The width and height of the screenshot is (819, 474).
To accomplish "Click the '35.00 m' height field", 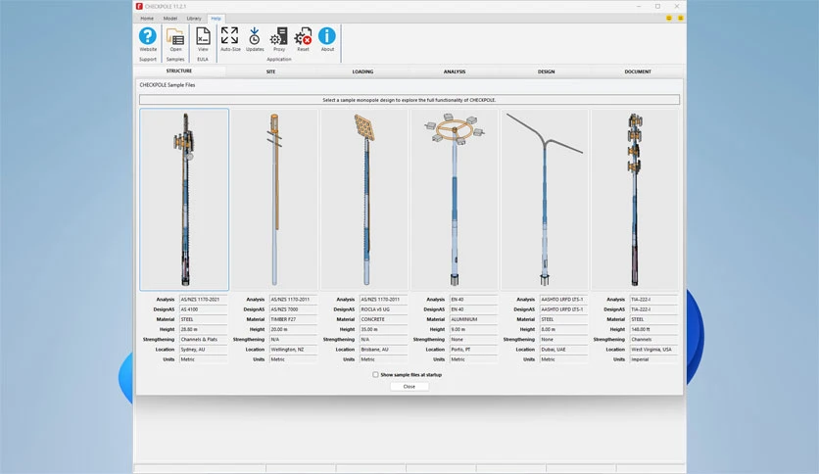I will coord(383,329).
